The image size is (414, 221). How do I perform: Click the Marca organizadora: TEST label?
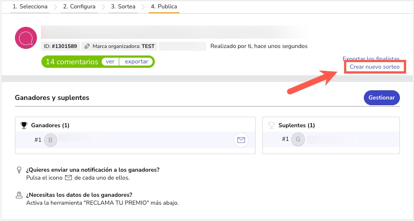119,46
